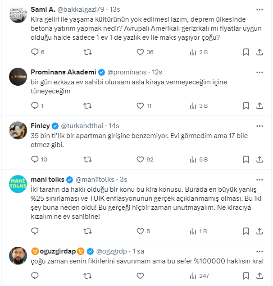The height and width of the screenshot is (286, 273).
Task: Retweet Prominans Akademi's tweet
Action: [88, 106]
